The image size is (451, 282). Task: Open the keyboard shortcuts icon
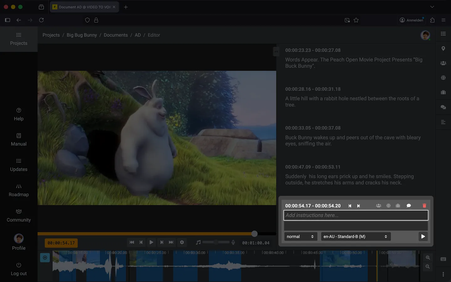point(443,259)
